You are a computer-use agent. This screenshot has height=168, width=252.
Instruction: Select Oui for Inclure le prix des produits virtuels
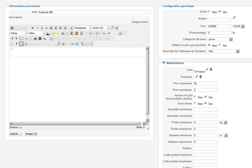point(206,97)
